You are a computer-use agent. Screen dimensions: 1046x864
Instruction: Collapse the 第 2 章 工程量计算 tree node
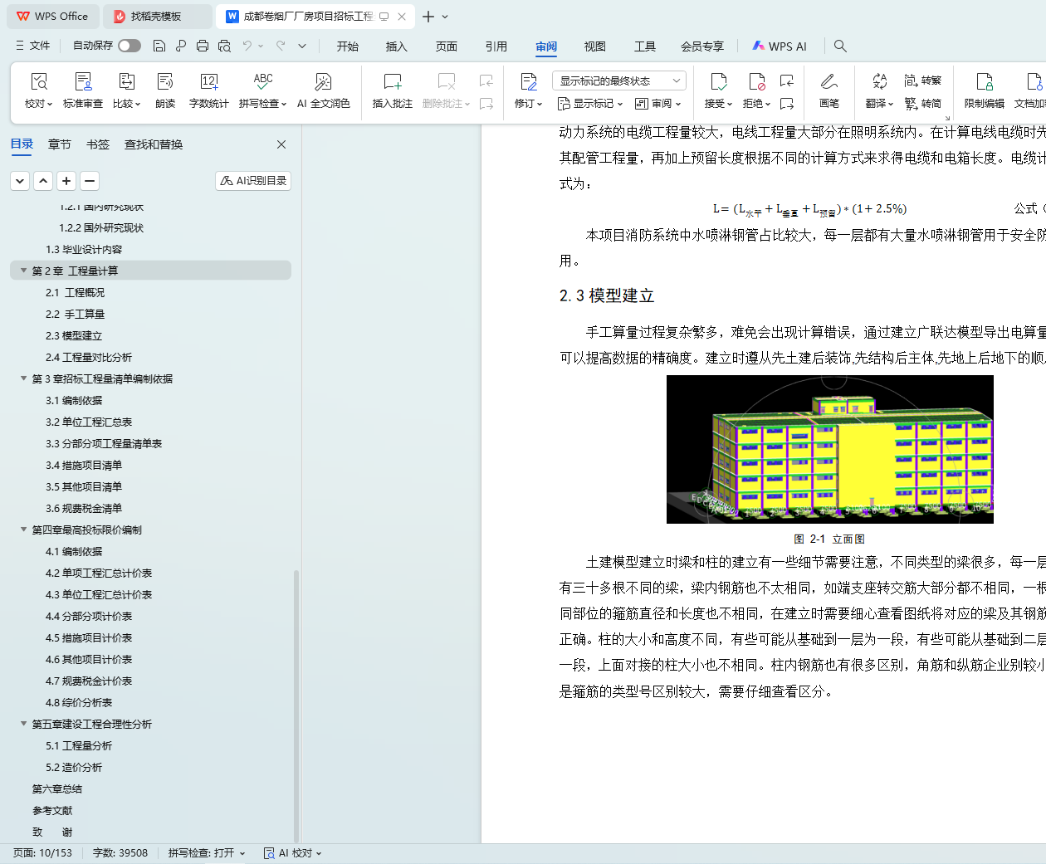click(x=24, y=271)
